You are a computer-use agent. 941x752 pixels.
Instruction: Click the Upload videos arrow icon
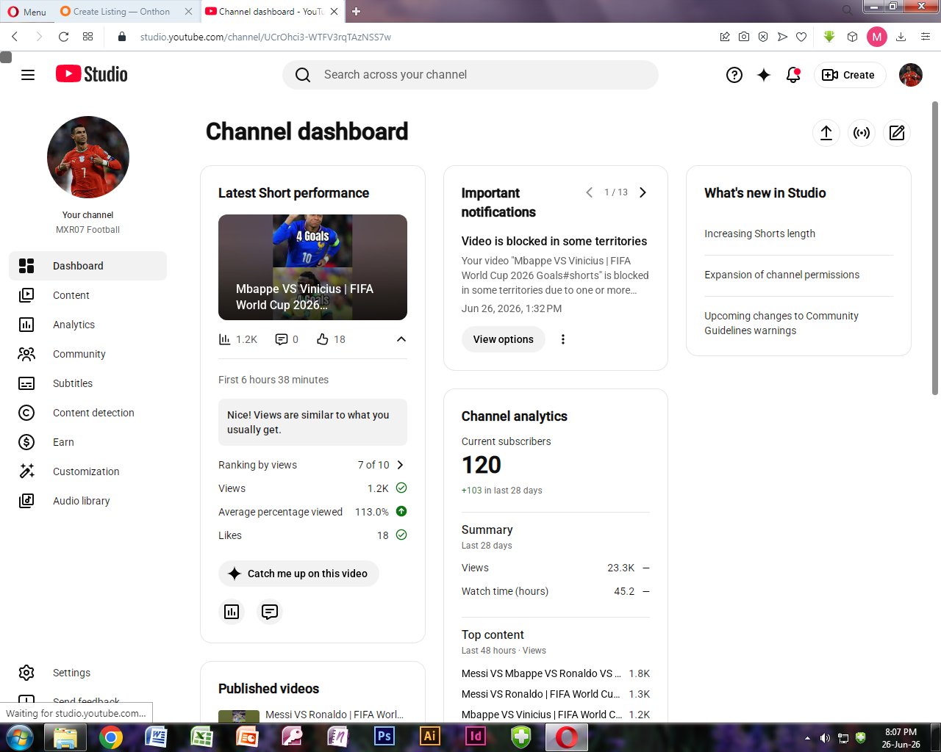826,133
